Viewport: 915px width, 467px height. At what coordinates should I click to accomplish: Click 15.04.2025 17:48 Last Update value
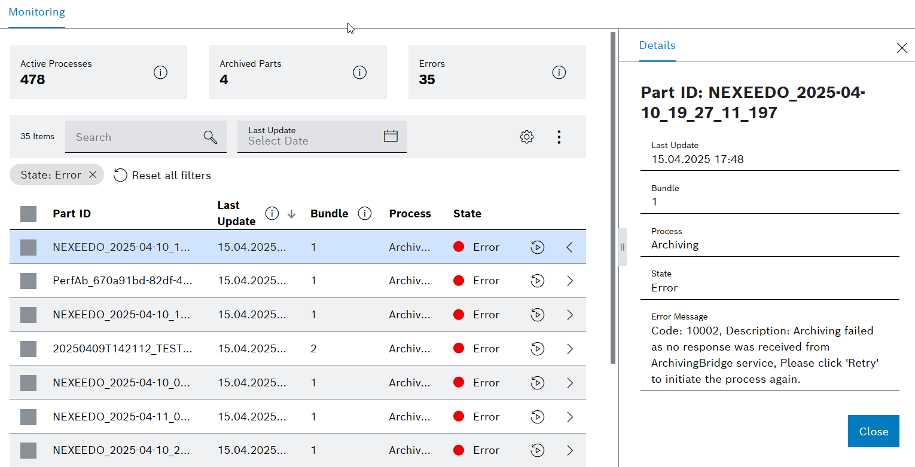click(x=697, y=159)
